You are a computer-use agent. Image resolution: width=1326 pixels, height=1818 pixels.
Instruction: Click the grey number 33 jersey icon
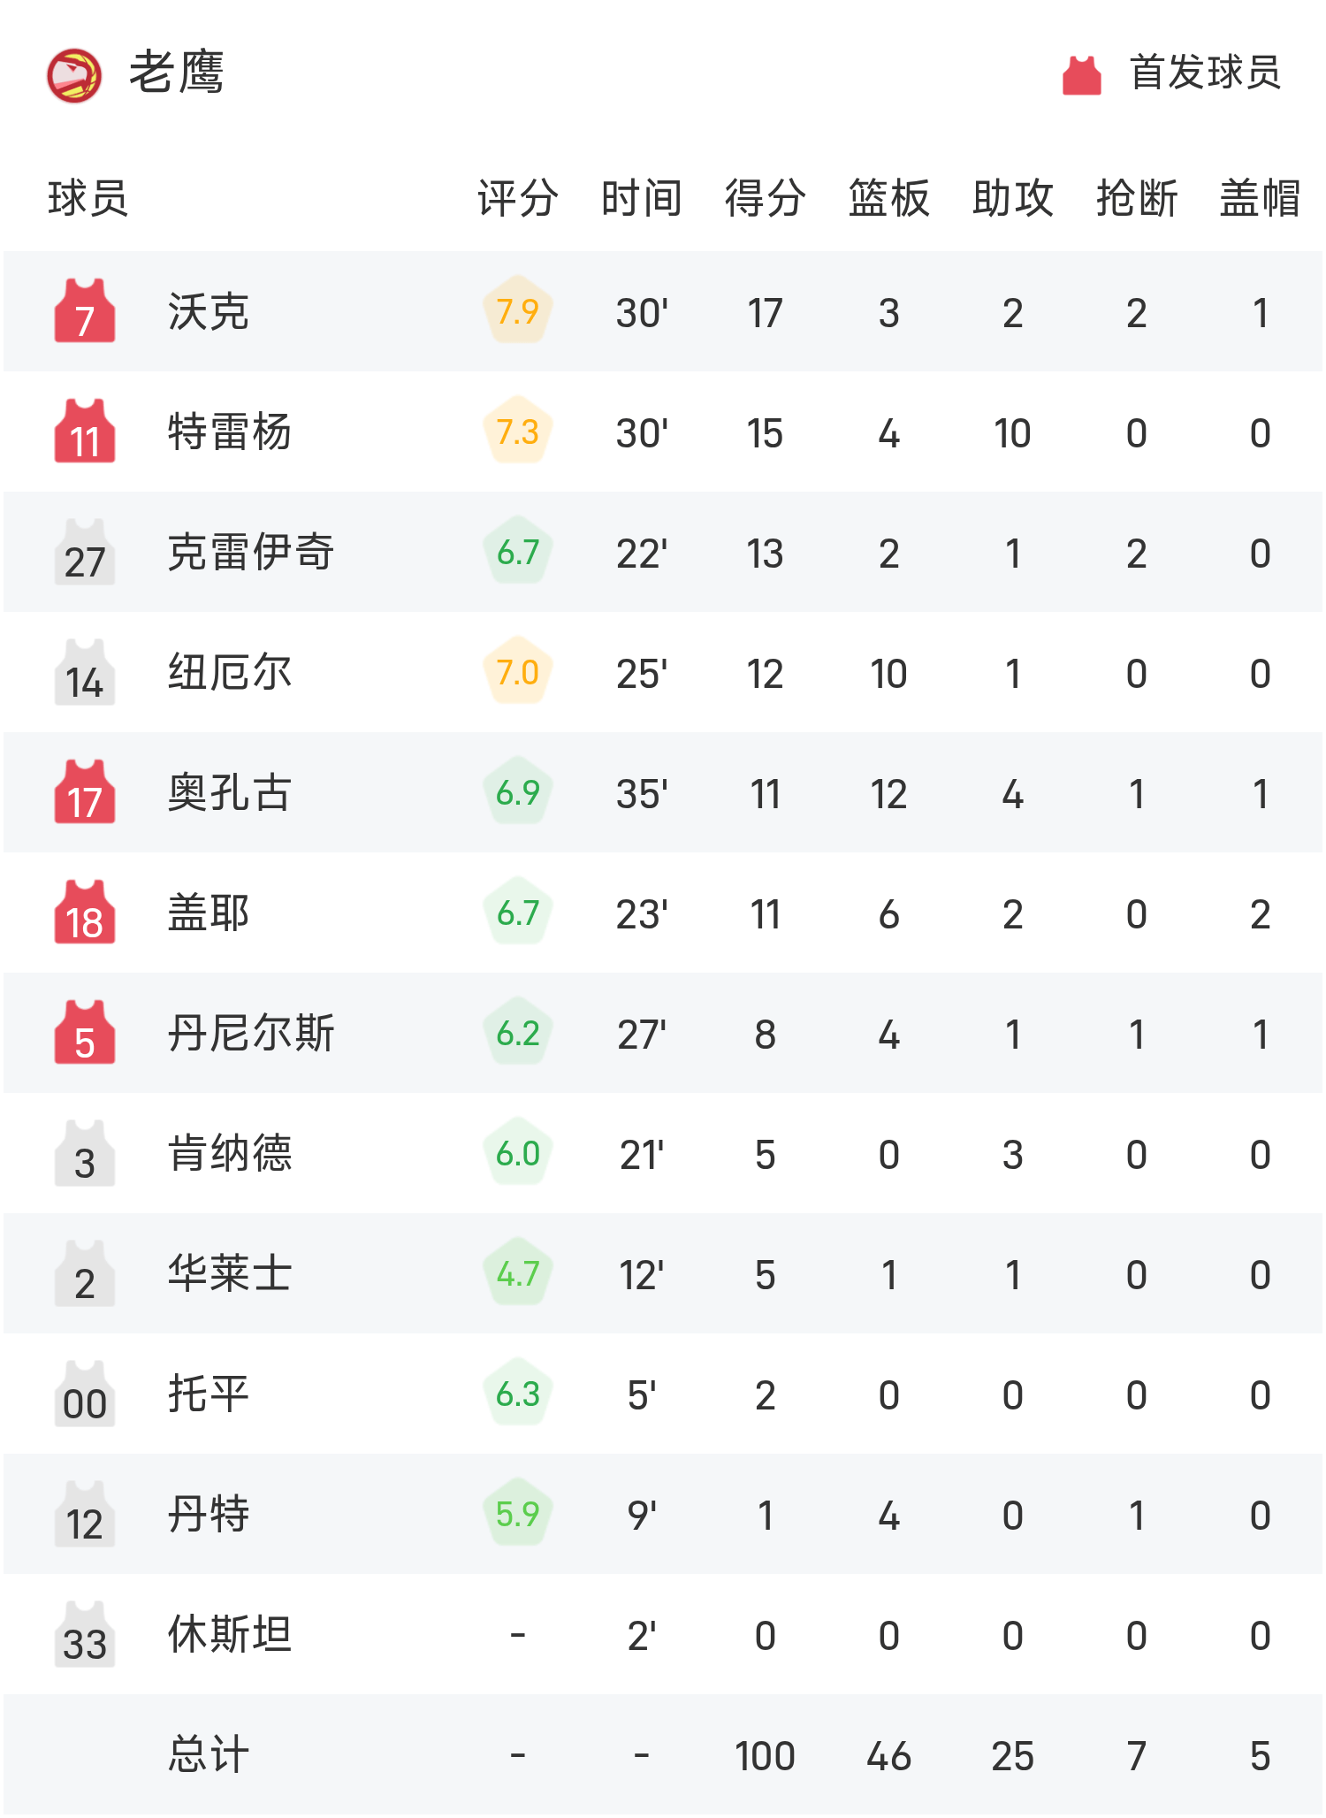coord(85,1635)
